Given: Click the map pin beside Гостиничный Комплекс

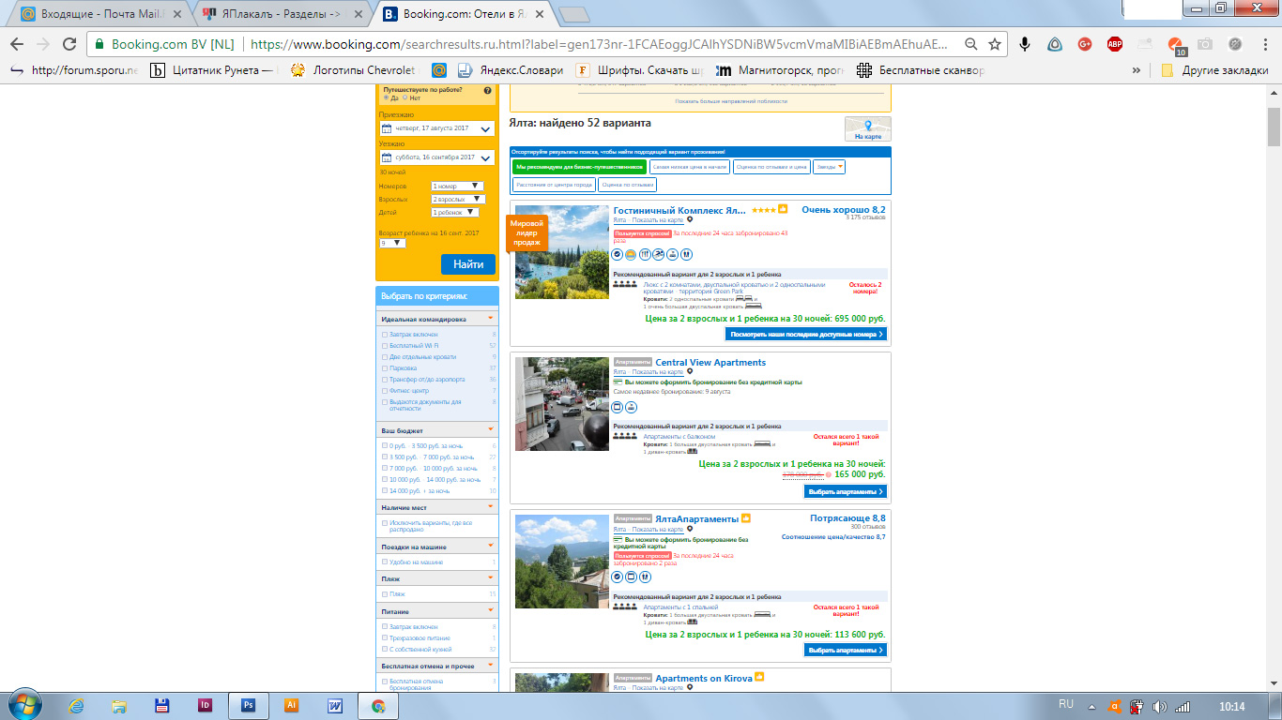Looking at the screenshot, I should click(690, 220).
